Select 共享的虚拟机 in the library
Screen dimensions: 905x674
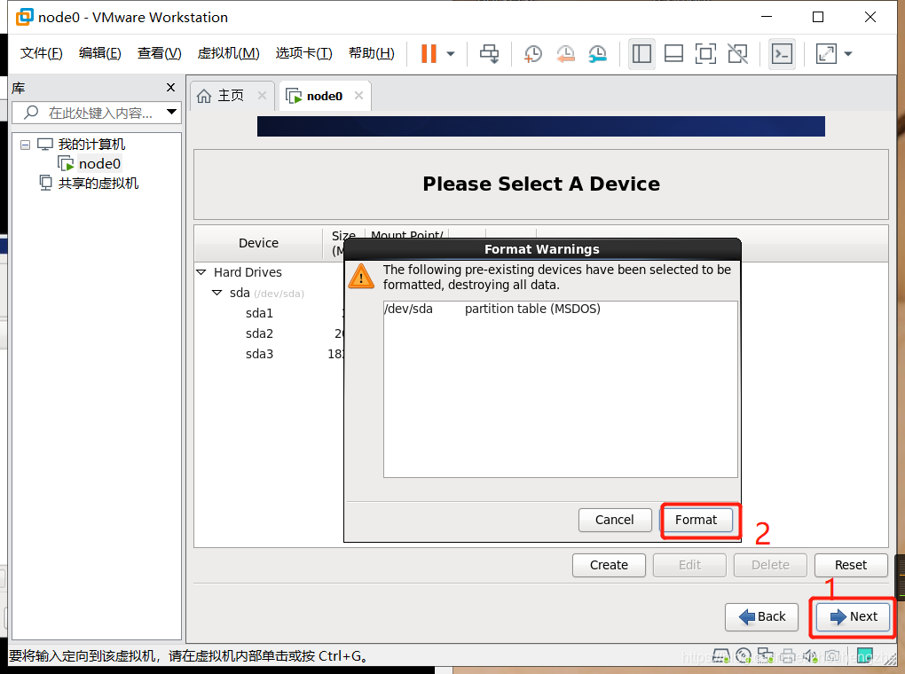(x=98, y=184)
